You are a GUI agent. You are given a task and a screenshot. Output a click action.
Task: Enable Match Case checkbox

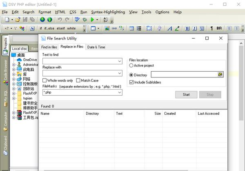point(78,80)
